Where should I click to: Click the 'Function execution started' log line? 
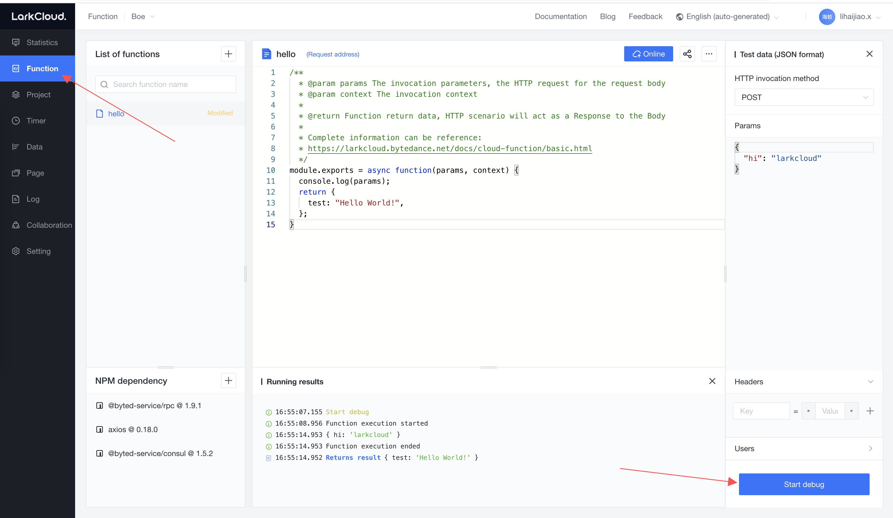[377, 423]
